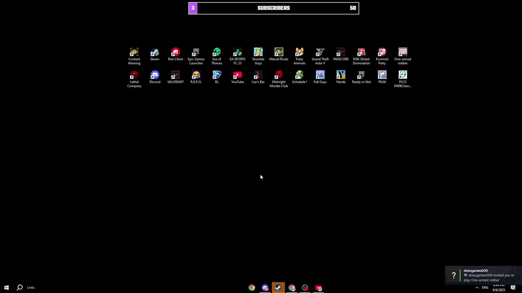Open taskbar search magnifier
The height and width of the screenshot is (293, 522).
(20, 288)
